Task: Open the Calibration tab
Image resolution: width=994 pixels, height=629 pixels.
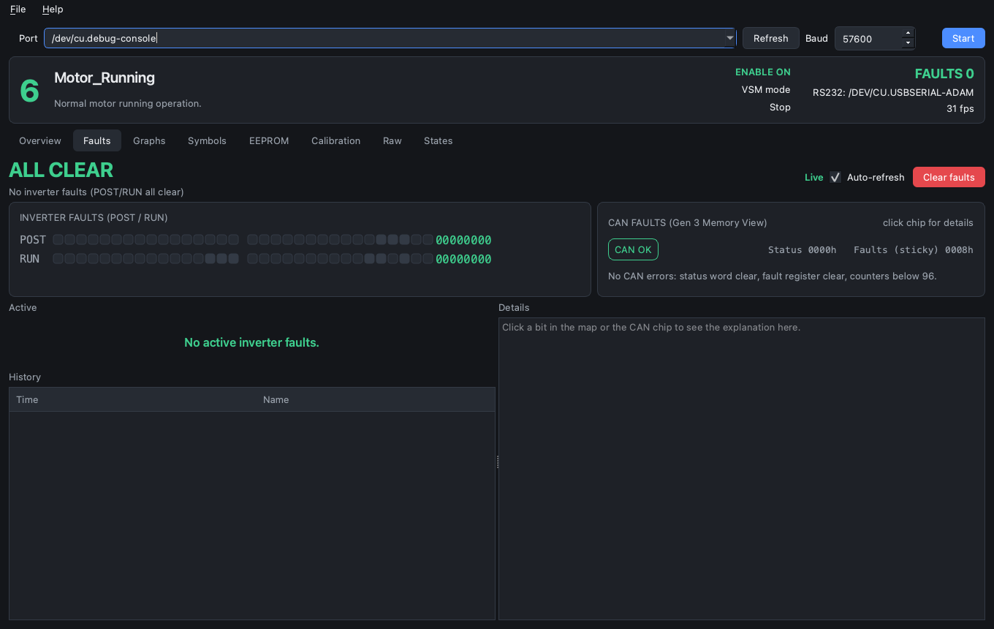Action: (x=335, y=140)
